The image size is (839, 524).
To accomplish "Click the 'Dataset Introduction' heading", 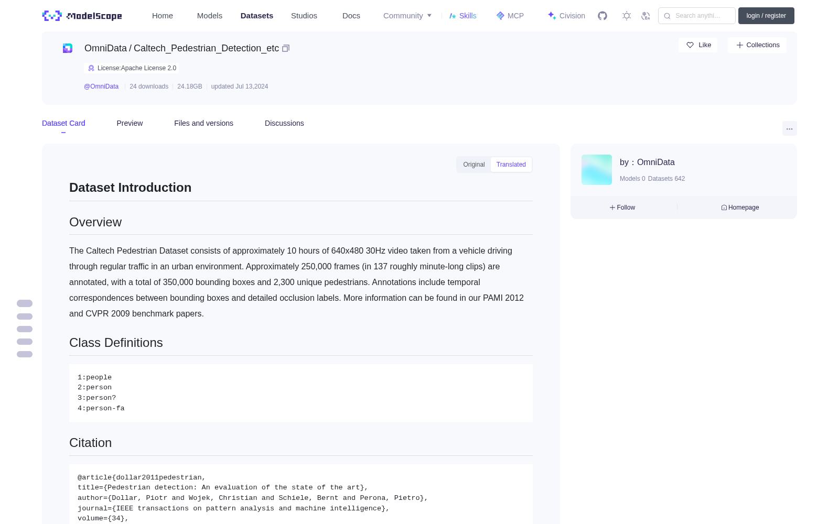I will click(130, 188).
